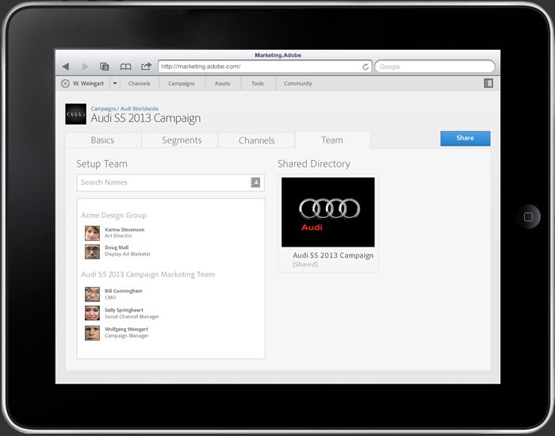Click the browser forward arrow
The image size is (555, 436).
tap(86, 67)
